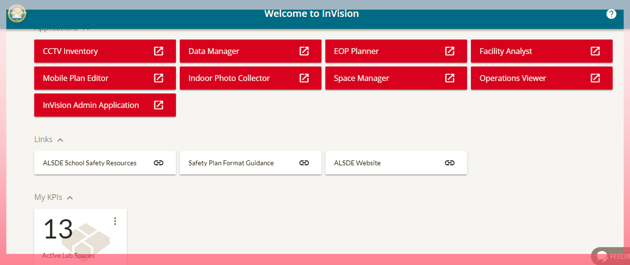
Task: Click the 13 KPI value
Action: [58, 229]
